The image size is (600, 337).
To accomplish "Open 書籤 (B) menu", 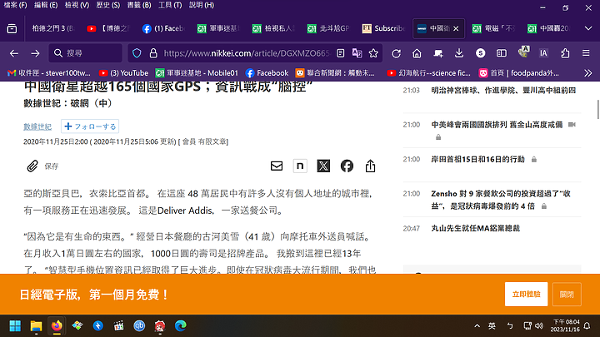I will tap(139, 5).
